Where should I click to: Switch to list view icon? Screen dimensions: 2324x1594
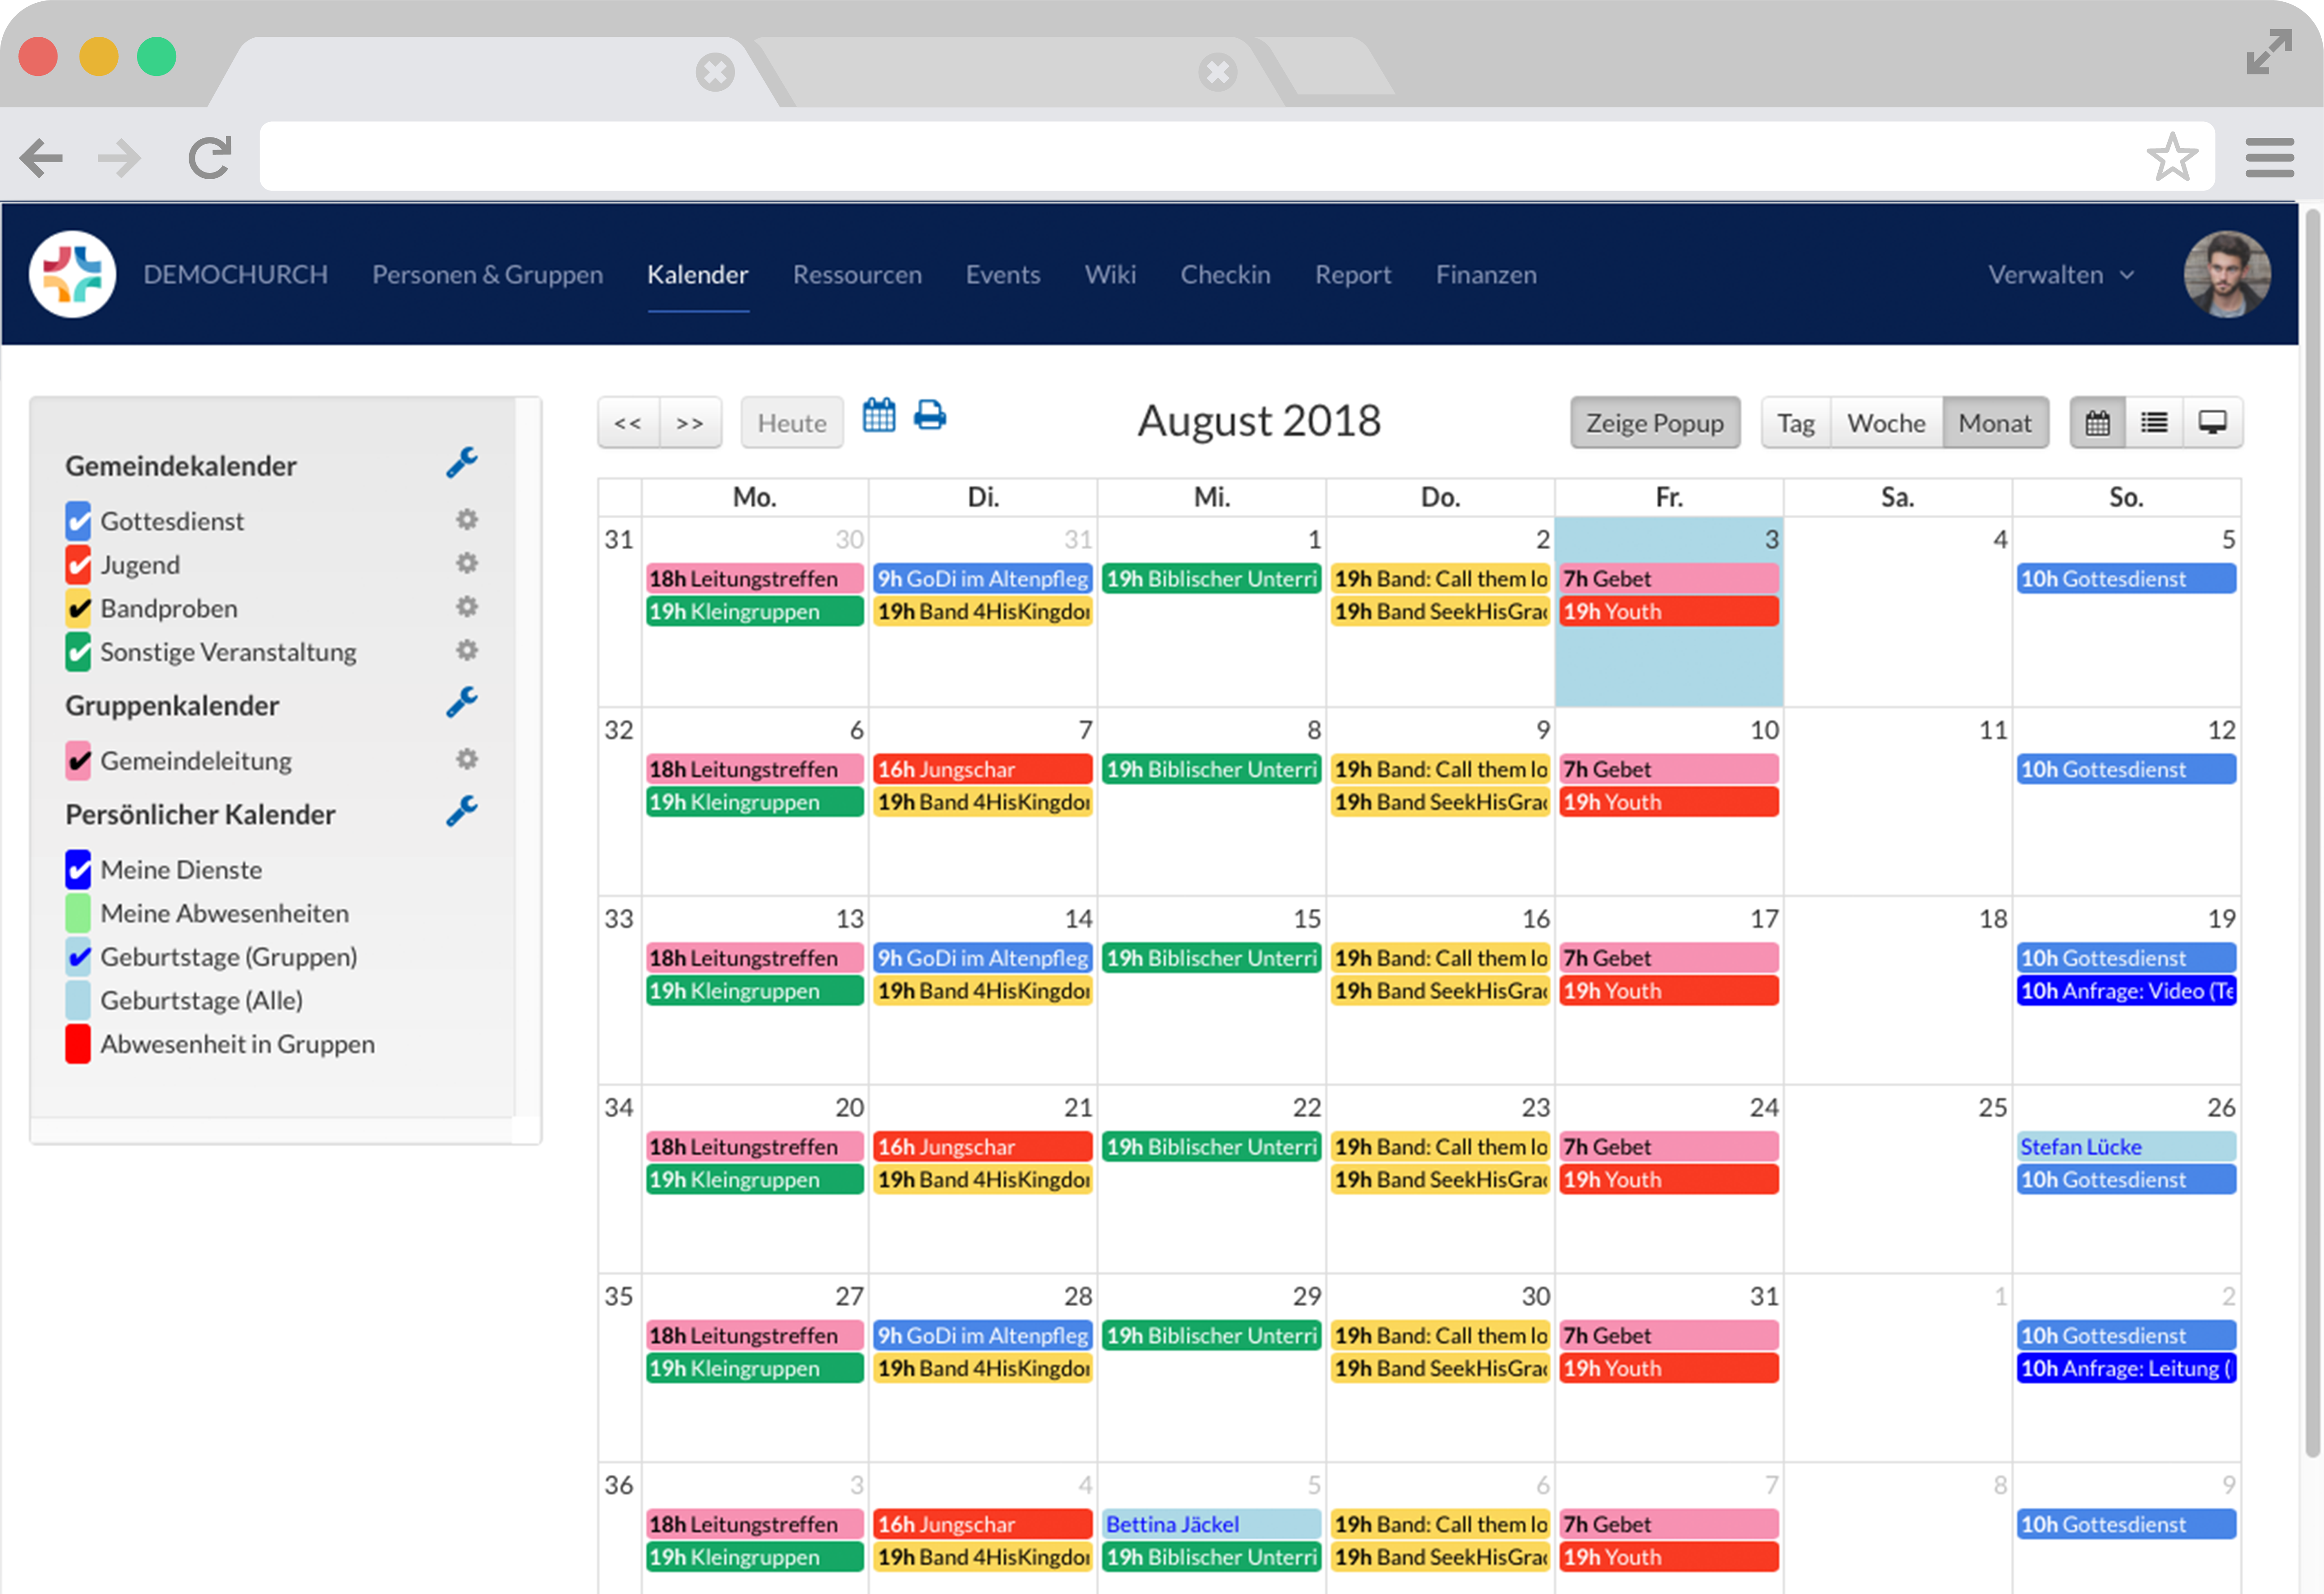(x=2154, y=423)
